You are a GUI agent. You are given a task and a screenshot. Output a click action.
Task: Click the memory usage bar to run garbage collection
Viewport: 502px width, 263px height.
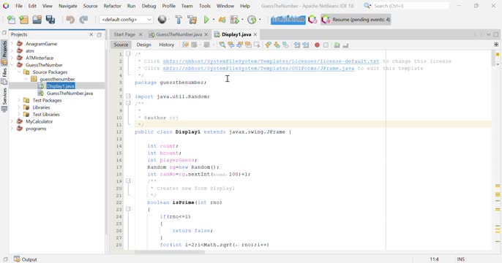pyautogui.click(x=288, y=20)
